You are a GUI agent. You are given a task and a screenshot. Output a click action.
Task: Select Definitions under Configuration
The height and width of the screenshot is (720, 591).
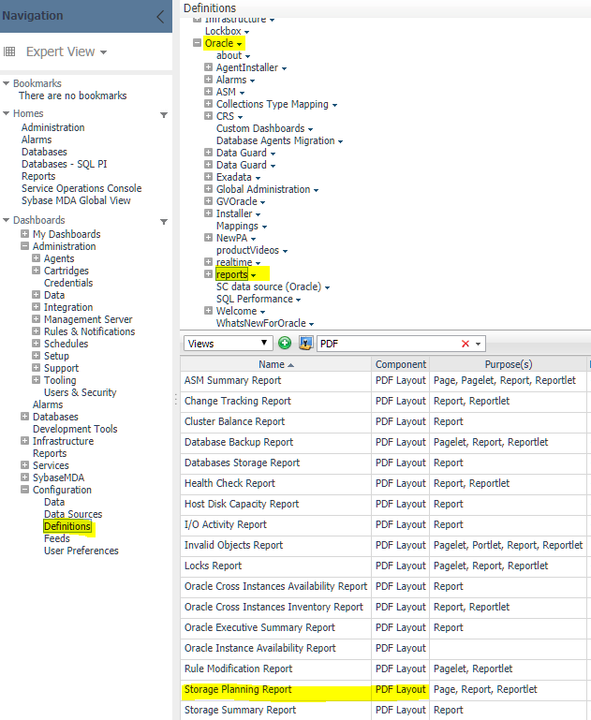67,526
